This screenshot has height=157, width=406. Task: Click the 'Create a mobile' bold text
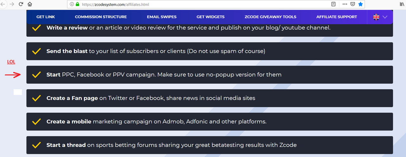click(69, 122)
